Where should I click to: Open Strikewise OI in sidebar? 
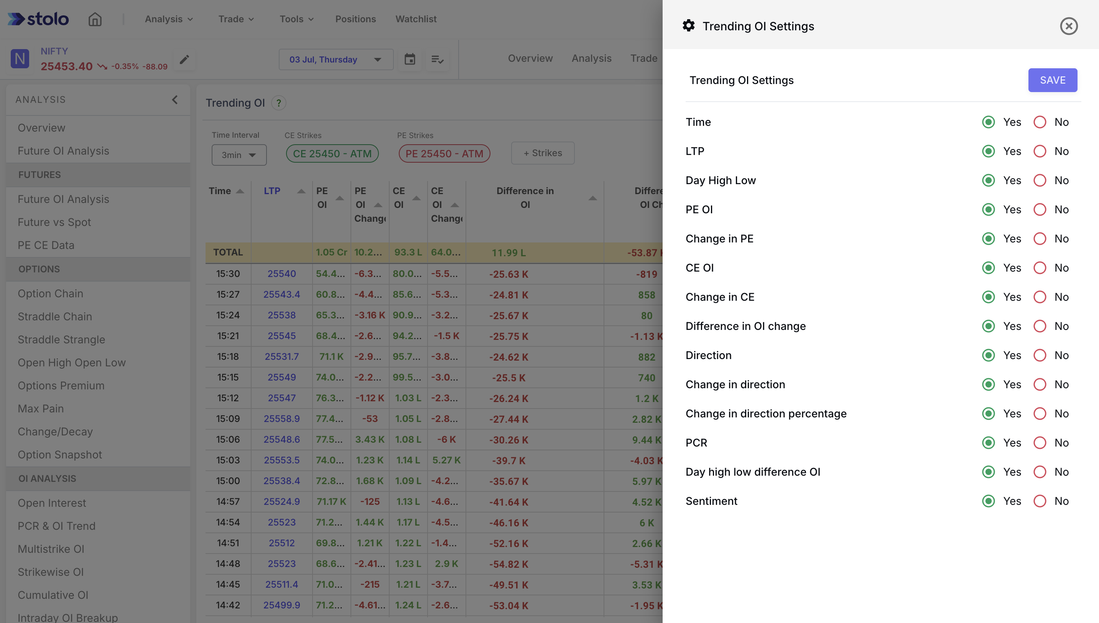(51, 572)
